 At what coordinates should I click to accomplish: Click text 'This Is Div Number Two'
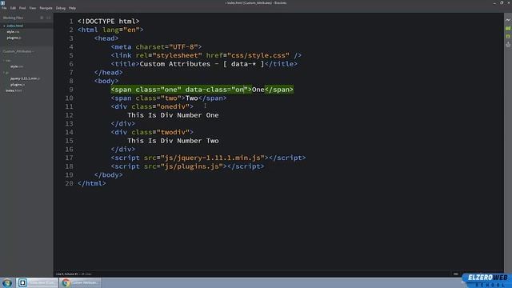[173, 141]
